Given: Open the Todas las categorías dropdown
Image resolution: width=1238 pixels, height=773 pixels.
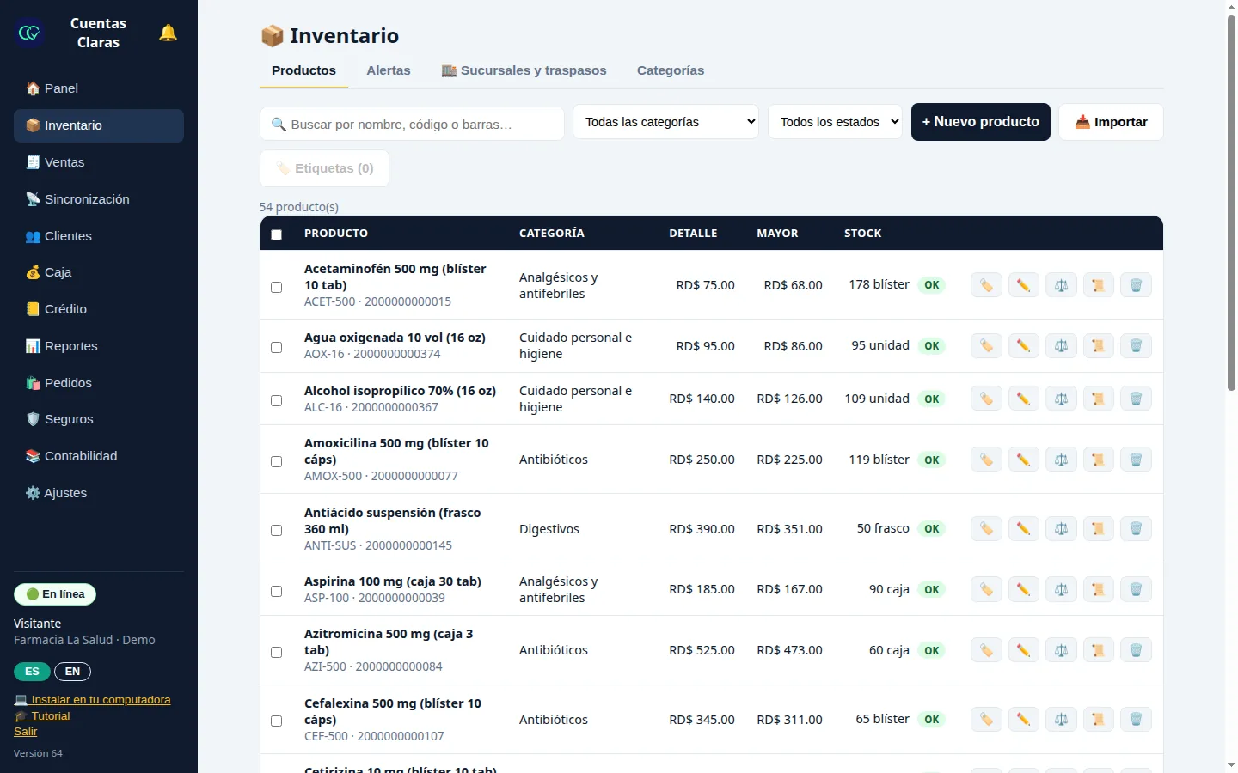Looking at the screenshot, I should (x=666, y=122).
